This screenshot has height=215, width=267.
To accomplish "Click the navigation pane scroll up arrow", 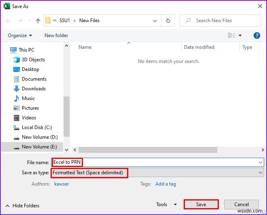I will [67, 46].
